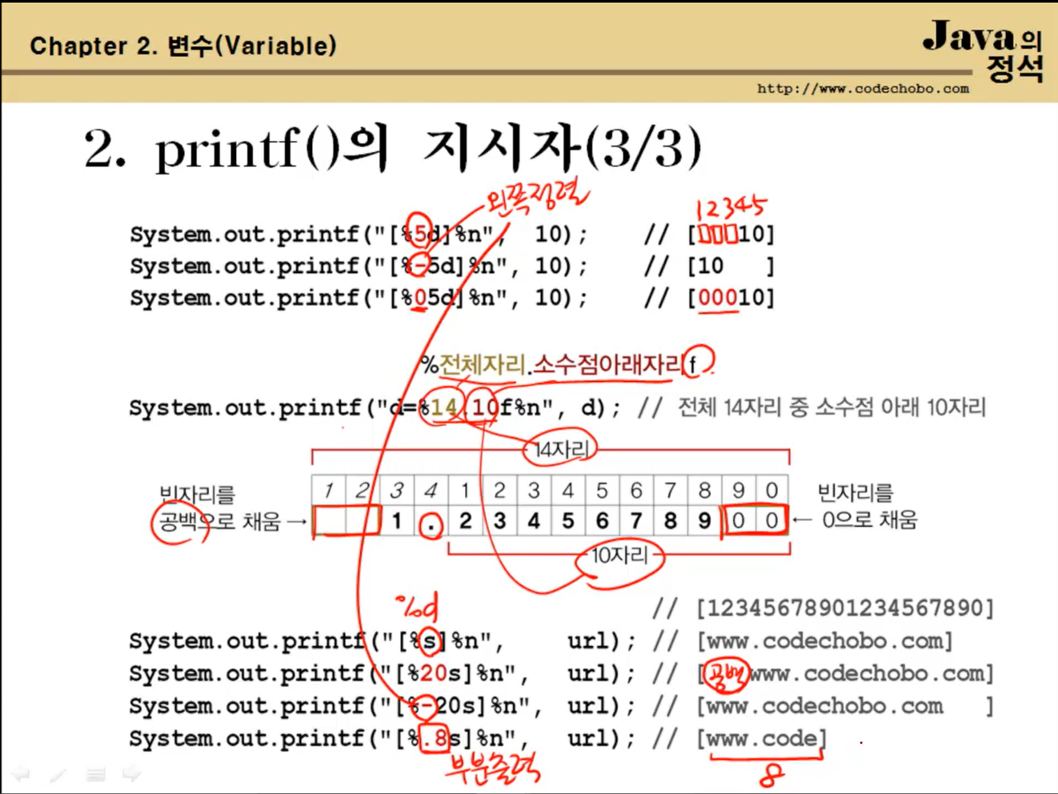Click the output comment [00010]
The width and height of the screenshot is (1058, 794).
[x=730, y=298]
